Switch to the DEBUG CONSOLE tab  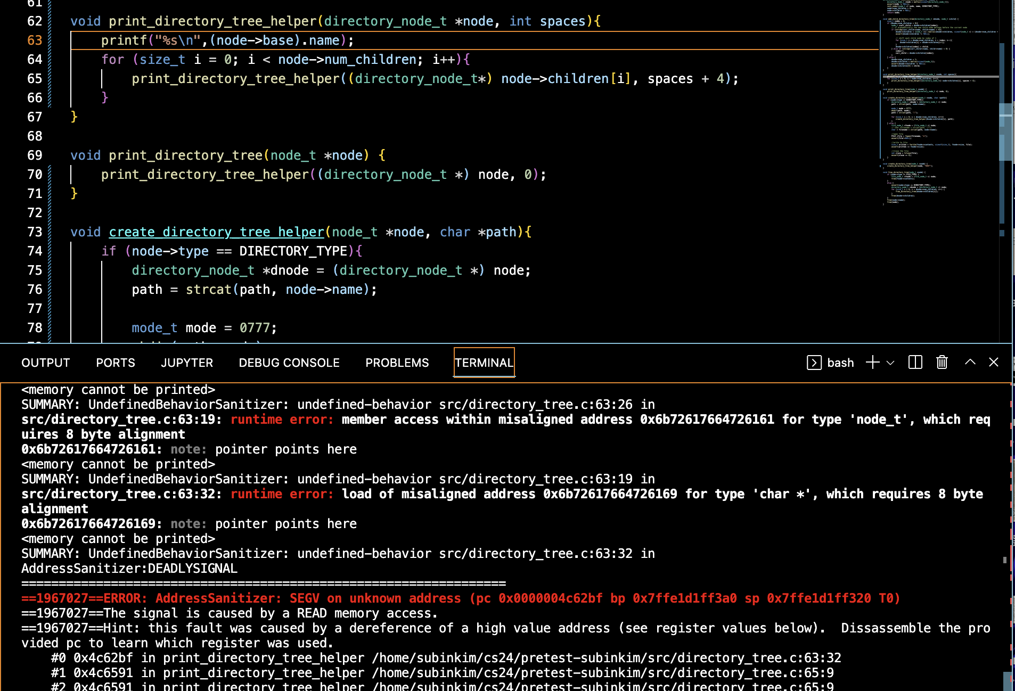[x=289, y=363]
